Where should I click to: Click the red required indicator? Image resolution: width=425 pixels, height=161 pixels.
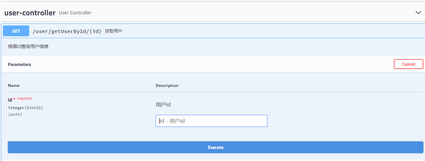tap(24, 98)
